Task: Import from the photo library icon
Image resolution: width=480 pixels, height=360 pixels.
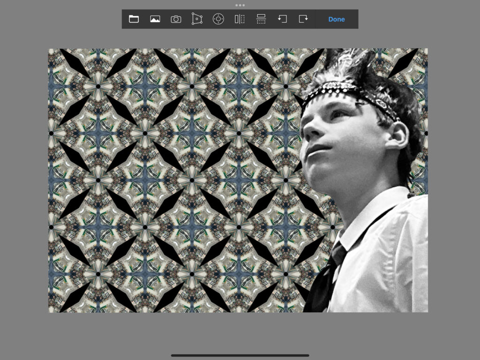Action: 155,19
